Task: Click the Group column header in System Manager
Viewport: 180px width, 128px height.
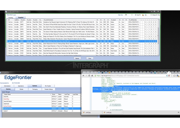Action: (x=54, y=94)
